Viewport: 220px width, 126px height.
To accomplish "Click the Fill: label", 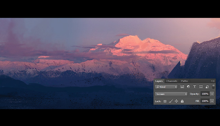I will tap(197, 101).
